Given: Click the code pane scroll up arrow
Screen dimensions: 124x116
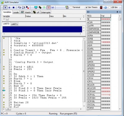Looking at the screenshot, I should pos(84,39).
